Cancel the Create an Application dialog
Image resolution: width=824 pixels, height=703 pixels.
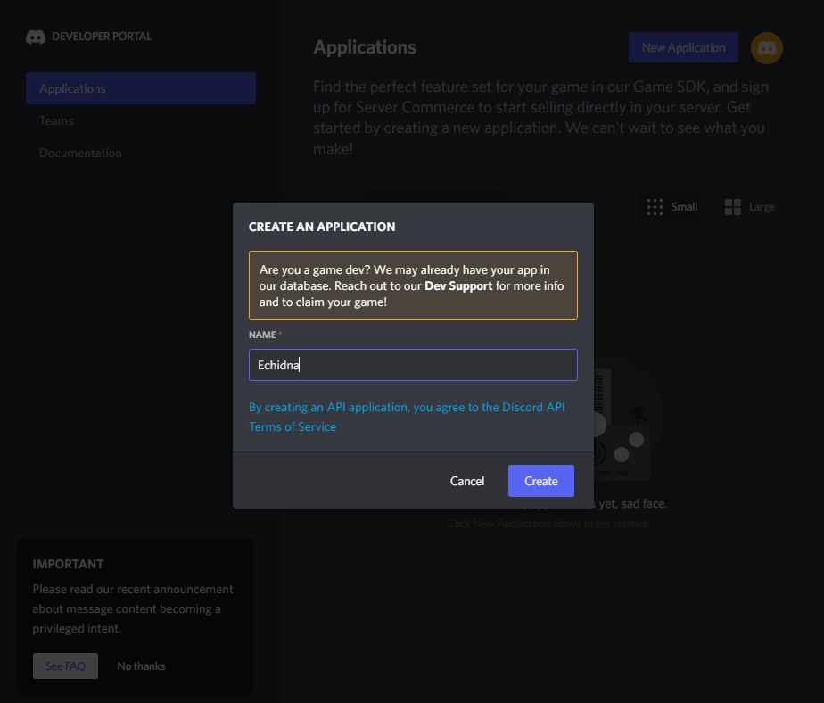pyautogui.click(x=466, y=481)
